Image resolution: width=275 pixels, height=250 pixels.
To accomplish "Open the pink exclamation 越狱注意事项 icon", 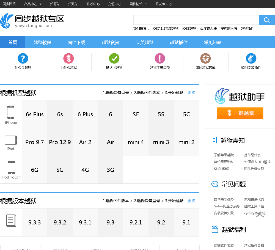I will pyautogui.click(x=160, y=58).
